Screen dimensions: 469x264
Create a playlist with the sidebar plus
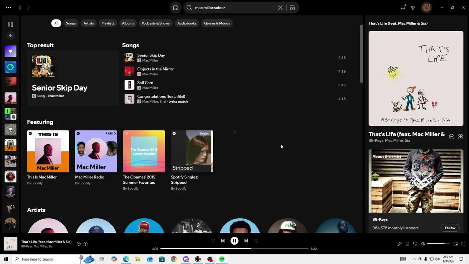(10, 36)
